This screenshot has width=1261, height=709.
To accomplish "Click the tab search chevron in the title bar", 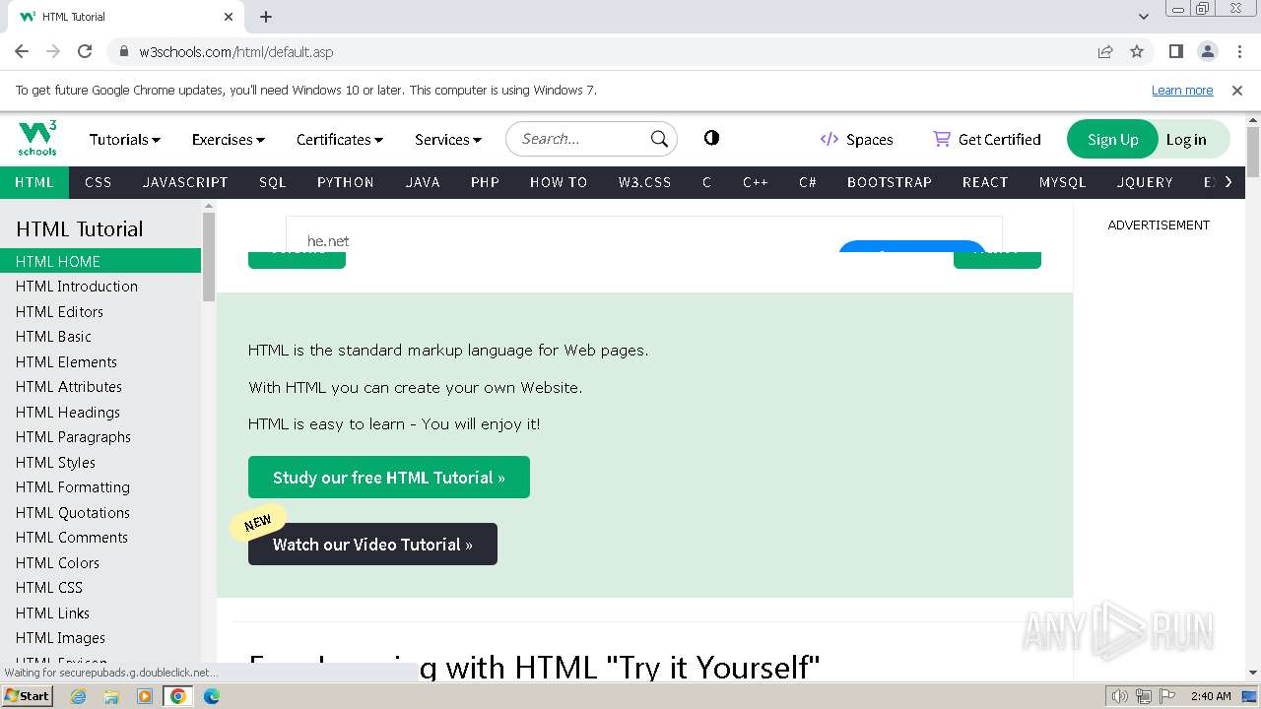I will (1144, 17).
